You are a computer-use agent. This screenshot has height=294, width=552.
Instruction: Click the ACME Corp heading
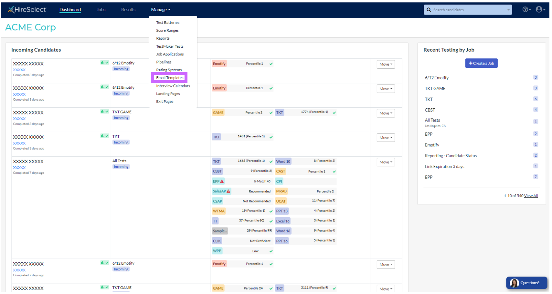pyautogui.click(x=30, y=27)
